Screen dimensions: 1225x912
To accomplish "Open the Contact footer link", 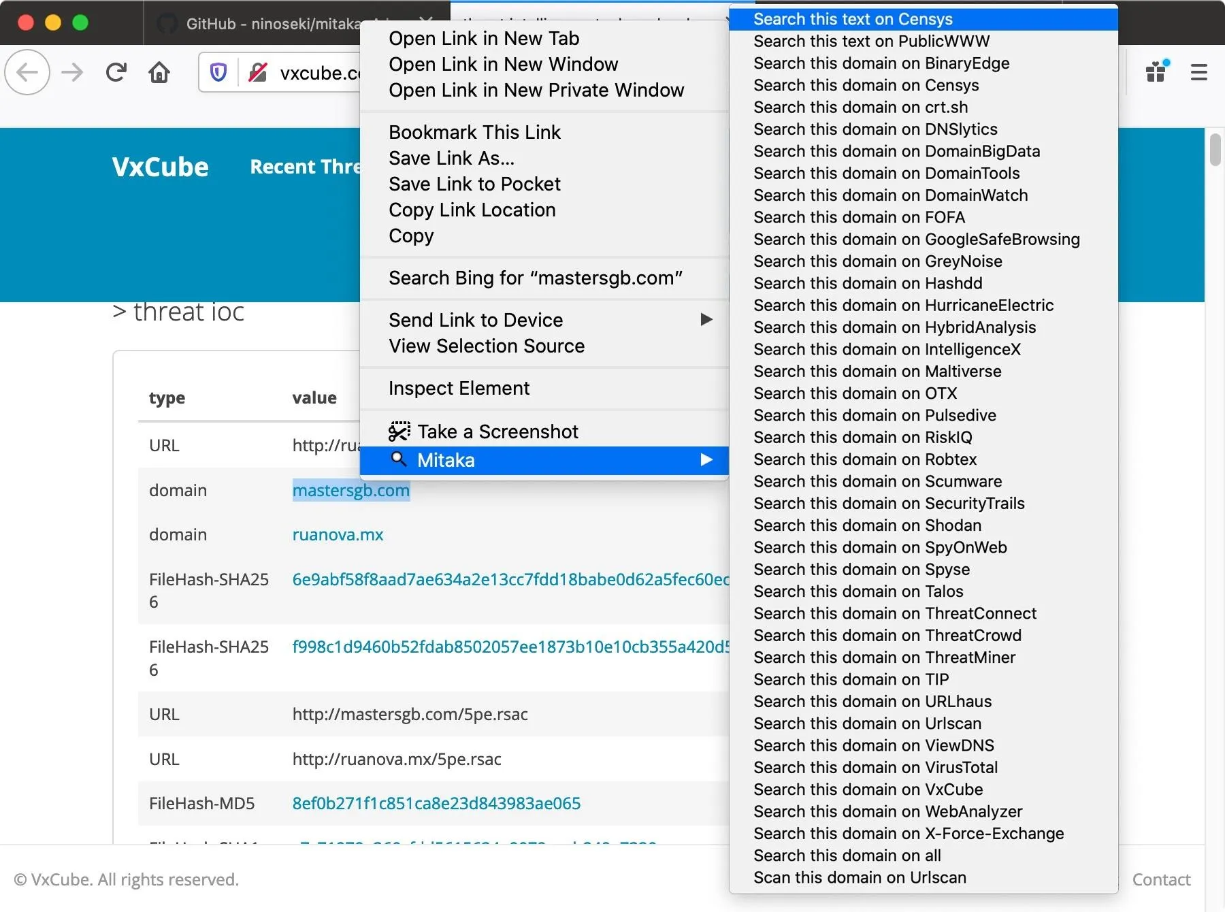I will (x=1161, y=879).
